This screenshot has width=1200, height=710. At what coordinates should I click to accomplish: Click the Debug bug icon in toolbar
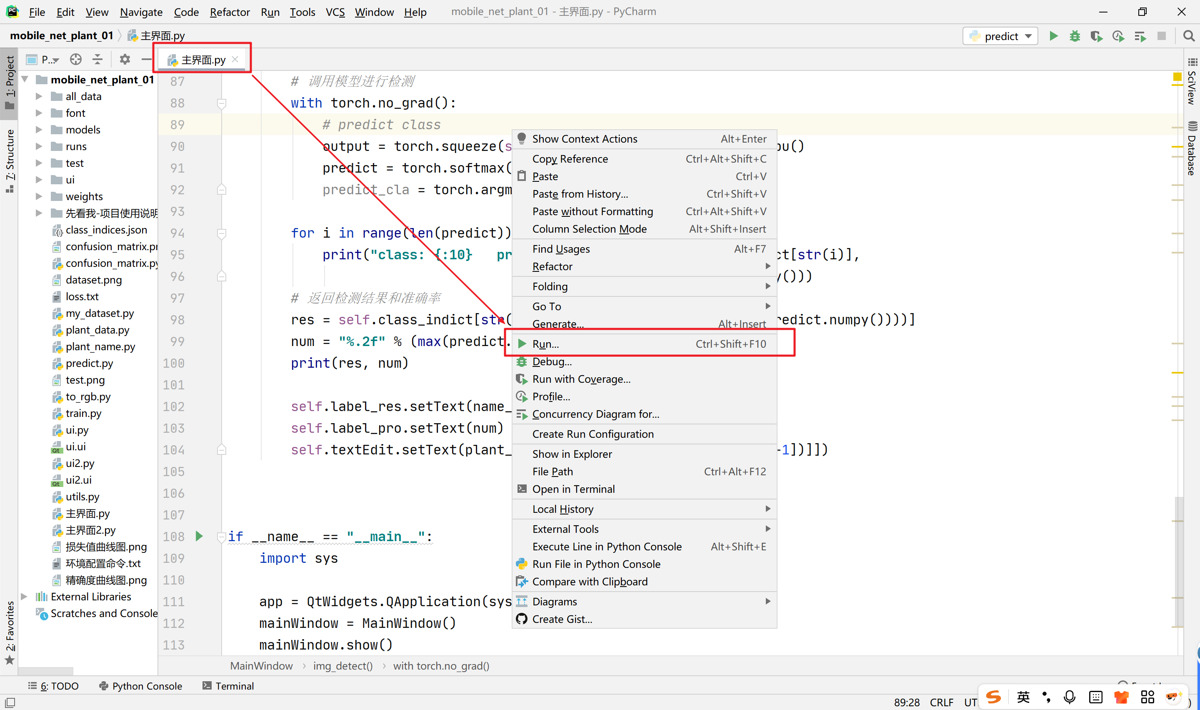[1075, 36]
